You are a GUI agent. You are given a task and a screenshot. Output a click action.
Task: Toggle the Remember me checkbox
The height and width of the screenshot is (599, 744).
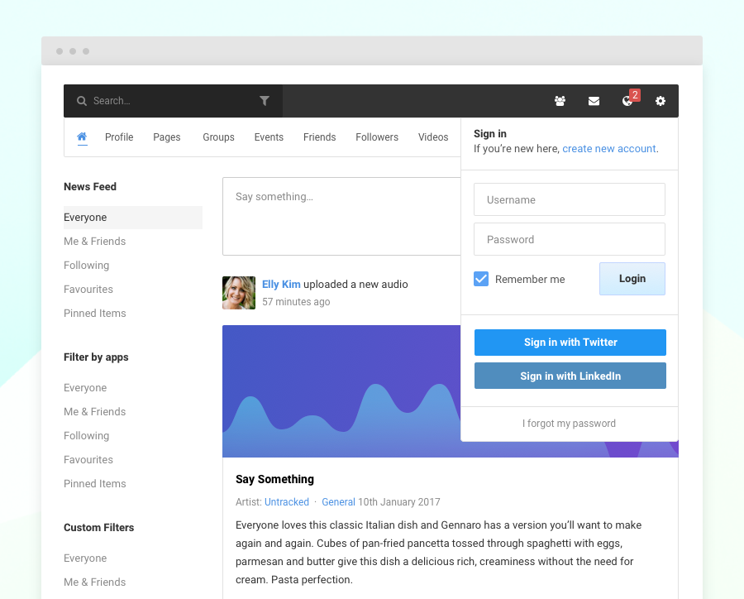[x=481, y=279]
